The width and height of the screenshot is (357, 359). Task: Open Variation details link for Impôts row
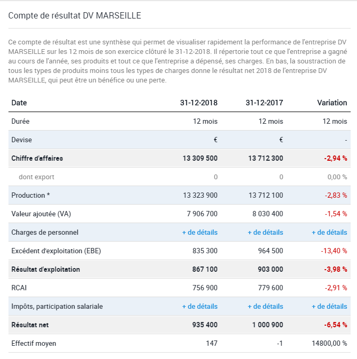329,306
